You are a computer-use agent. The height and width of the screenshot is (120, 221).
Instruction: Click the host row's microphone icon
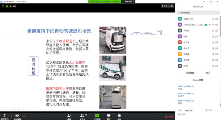(213, 25)
